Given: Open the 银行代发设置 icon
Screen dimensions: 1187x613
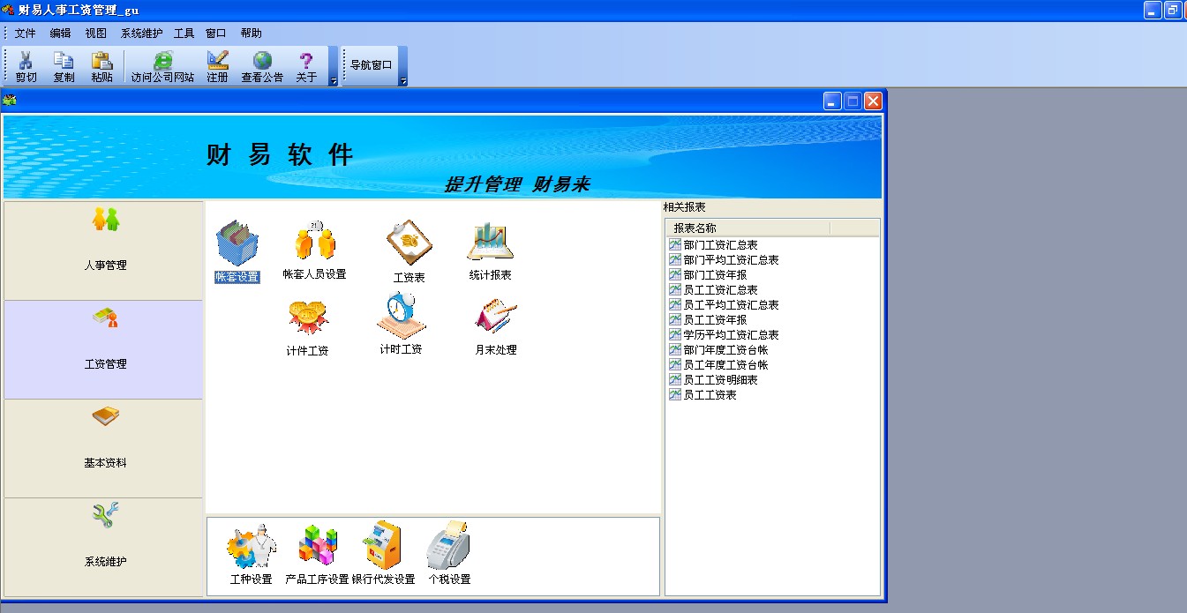Looking at the screenshot, I should [383, 555].
